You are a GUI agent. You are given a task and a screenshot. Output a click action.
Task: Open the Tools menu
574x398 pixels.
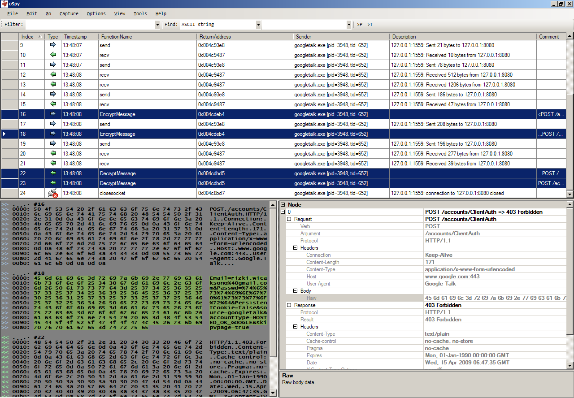point(140,14)
